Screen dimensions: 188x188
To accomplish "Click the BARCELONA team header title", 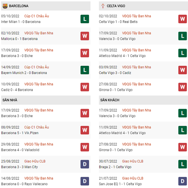I will (19, 6).
